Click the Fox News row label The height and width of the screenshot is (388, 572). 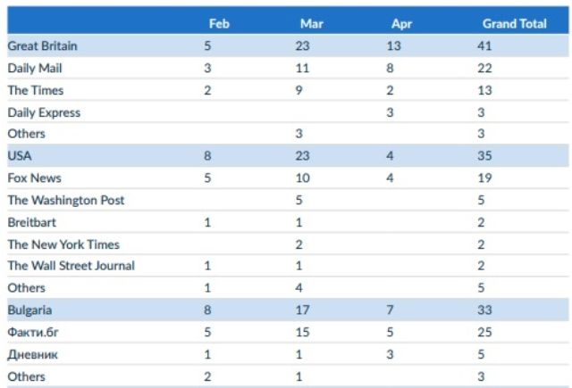pos(34,178)
